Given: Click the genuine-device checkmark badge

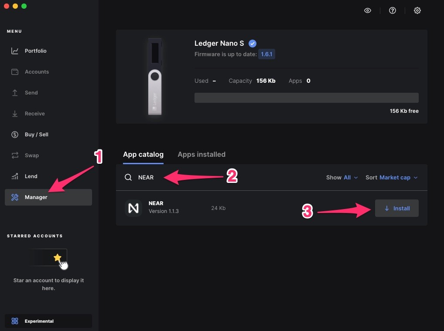Looking at the screenshot, I should [x=252, y=44].
